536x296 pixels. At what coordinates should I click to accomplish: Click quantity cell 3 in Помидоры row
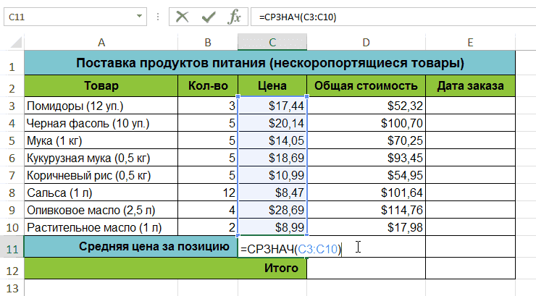[x=208, y=106]
